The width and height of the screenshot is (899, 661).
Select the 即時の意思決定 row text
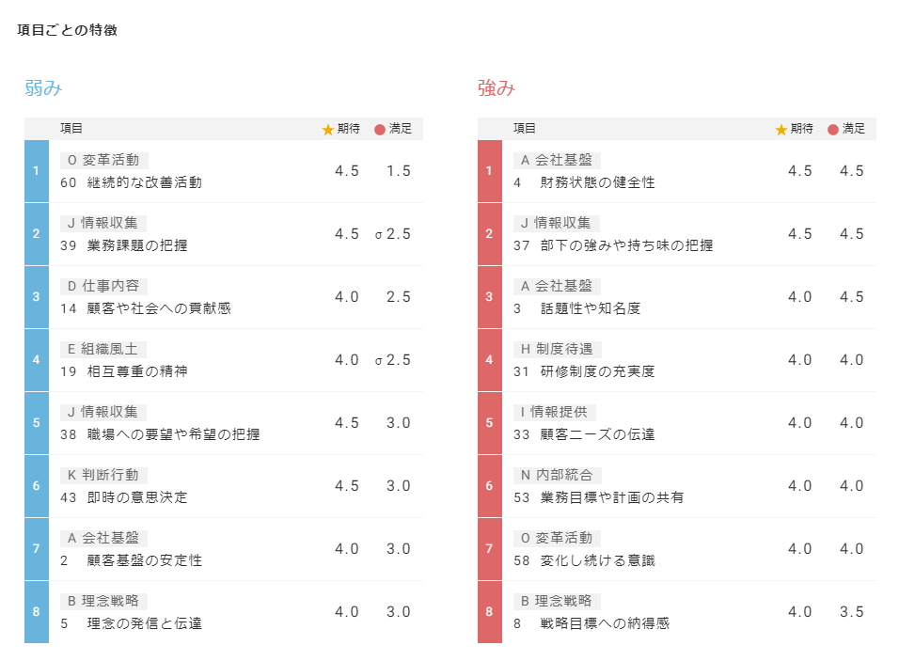coord(136,497)
